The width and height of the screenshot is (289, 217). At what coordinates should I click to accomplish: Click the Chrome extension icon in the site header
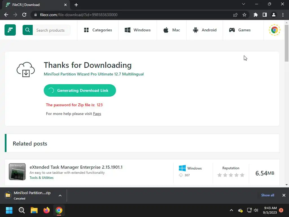pos(274,30)
